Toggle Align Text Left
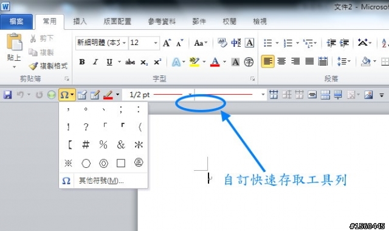 point(267,61)
